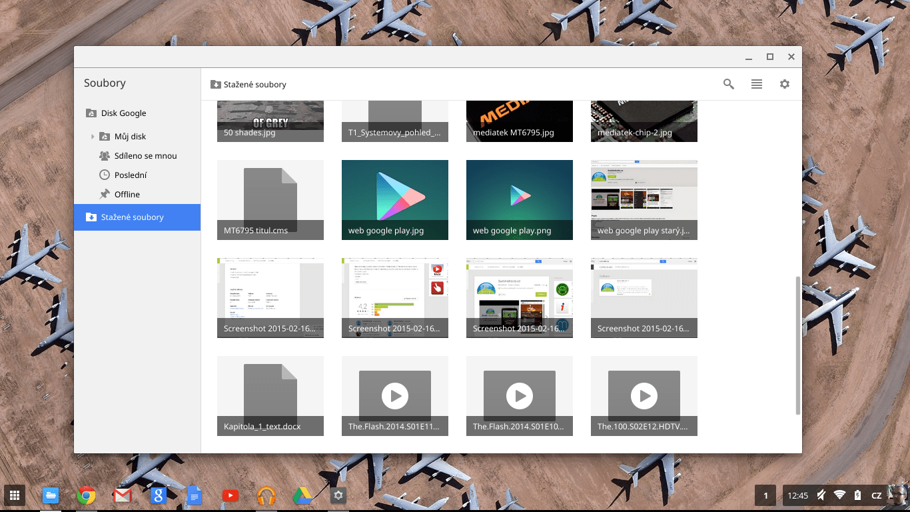This screenshot has width=910, height=512.
Task: Select the T1_Systemovy_pohled file
Action: [x=395, y=121]
